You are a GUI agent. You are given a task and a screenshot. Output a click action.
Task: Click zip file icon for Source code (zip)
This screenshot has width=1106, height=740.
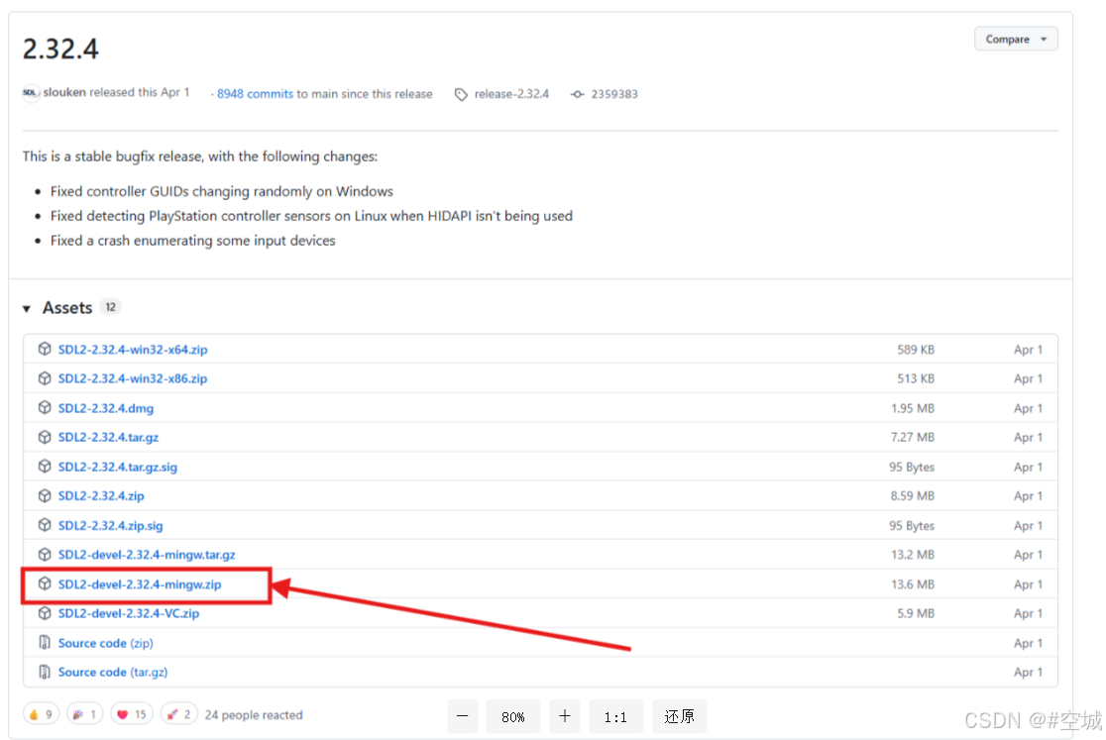(45, 643)
